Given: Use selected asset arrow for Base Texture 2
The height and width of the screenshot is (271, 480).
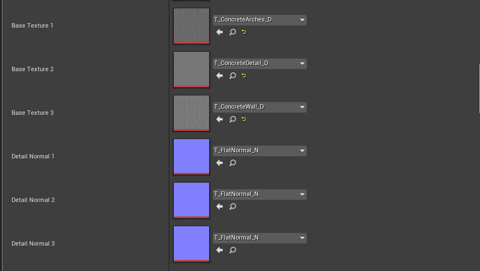Looking at the screenshot, I should click(x=220, y=76).
